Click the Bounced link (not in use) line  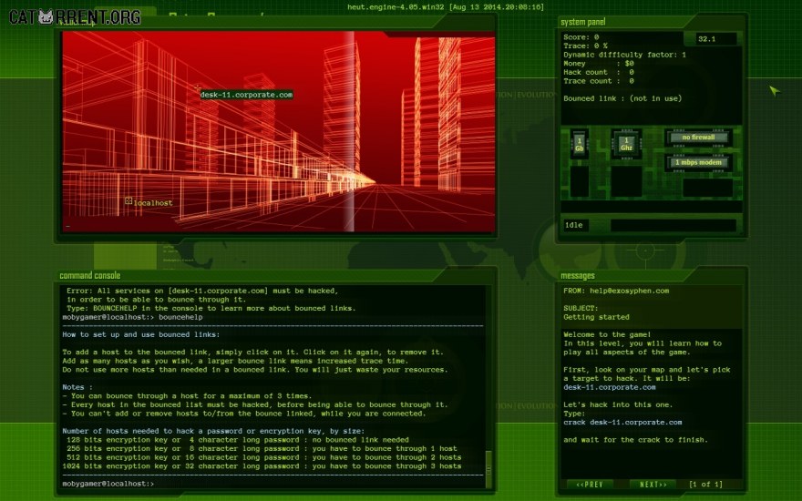622,98
